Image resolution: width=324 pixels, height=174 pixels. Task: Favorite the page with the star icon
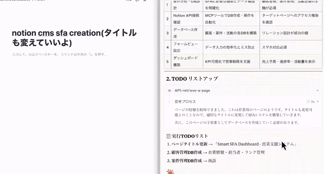[x=145, y=1]
